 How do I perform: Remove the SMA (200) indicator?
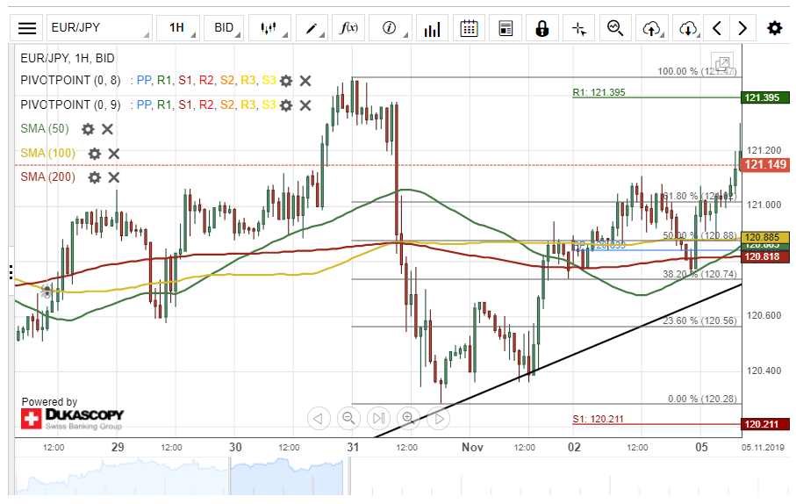pyautogui.click(x=113, y=177)
